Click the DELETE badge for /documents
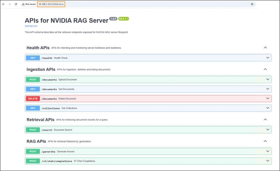Image resolution: width=280 pixels, height=171 pixels. 33,99
